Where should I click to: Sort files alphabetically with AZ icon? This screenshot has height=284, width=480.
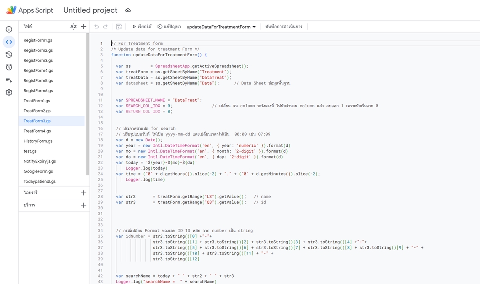pos(73,26)
